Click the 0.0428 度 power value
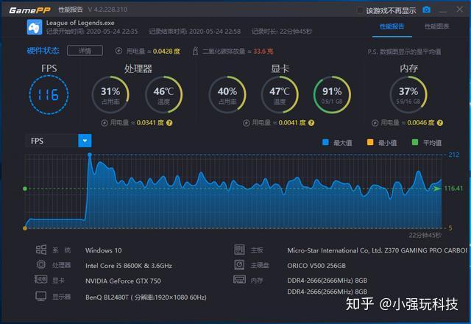The height and width of the screenshot is (324, 471). [x=167, y=51]
